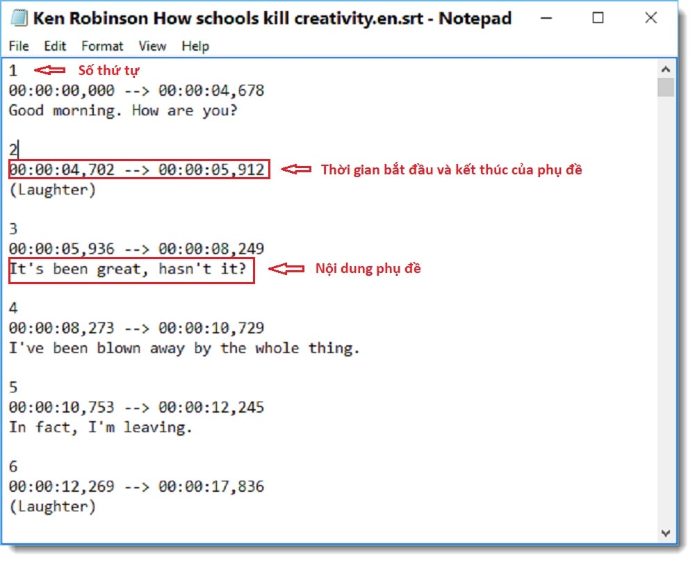The image size is (695, 562).
Task: Click the scrollbar up arrow
Action: 665,69
